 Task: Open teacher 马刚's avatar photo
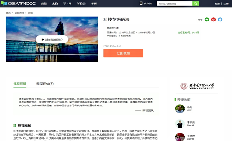(x=180, y=109)
